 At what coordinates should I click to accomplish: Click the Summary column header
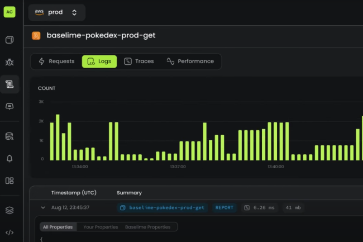pos(129,193)
